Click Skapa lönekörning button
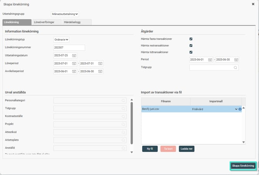This screenshot has width=259, height=175. [x=242, y=166]
